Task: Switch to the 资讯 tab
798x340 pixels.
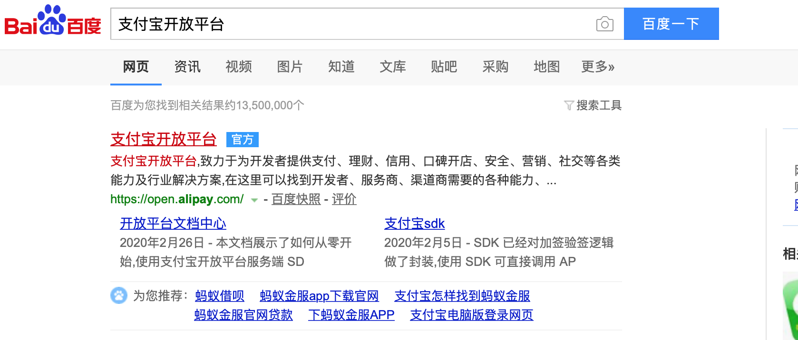Action: point(187,67)
